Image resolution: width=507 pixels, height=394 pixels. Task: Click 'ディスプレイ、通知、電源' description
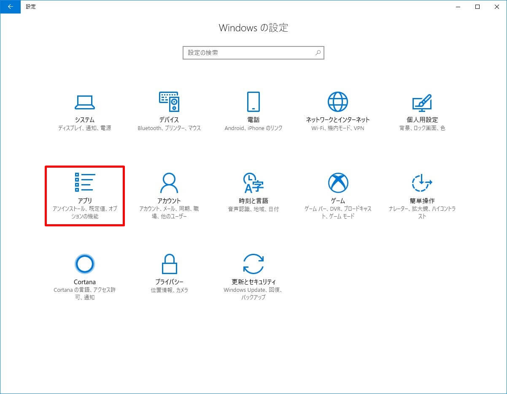85,128
